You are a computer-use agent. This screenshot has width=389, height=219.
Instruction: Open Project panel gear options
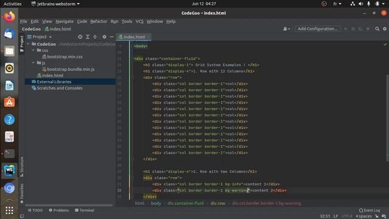[x=105, y=36]
